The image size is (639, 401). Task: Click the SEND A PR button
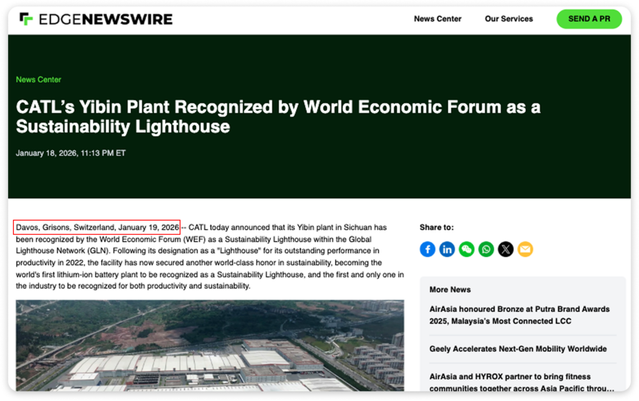pos(588,19)
